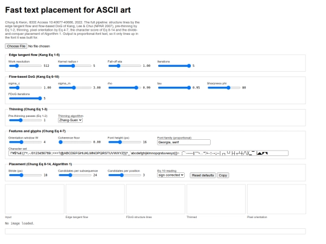
Task: Click the Pixel orientation preview canvas
Action: [x=276, y=199]
